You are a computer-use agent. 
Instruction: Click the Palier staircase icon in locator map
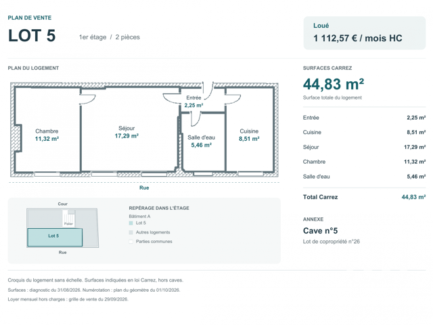[x=68, y=218]
